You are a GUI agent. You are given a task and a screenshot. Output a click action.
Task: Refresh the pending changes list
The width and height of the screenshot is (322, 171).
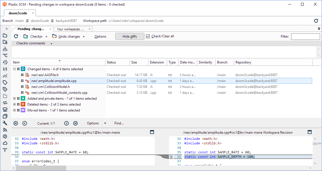click(x=16, y=37)
